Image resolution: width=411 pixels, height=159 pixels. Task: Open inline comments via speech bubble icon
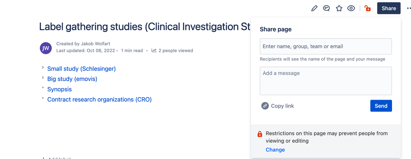pos(326,8)
